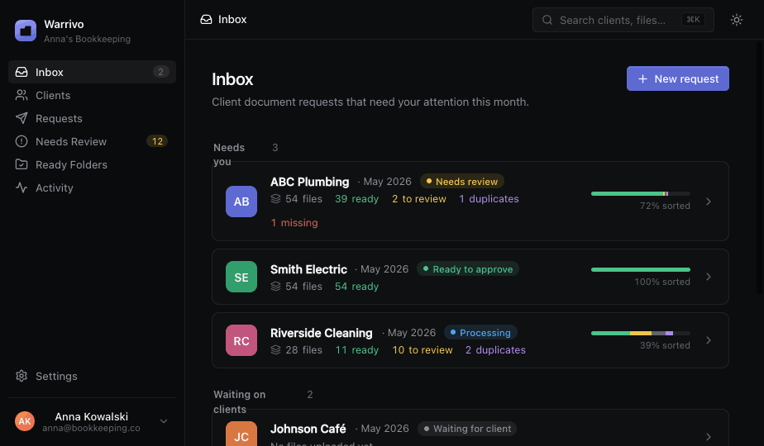Click the Needs review status badge
Image resolution: width=764 pixels, height=446 pixels.
(462, 182)
